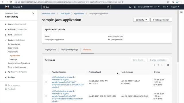The height and width of the screenshot is (103, 184).
Task: Click the browser back arrow
Action: pyautogui.click(x=3, y=2)
